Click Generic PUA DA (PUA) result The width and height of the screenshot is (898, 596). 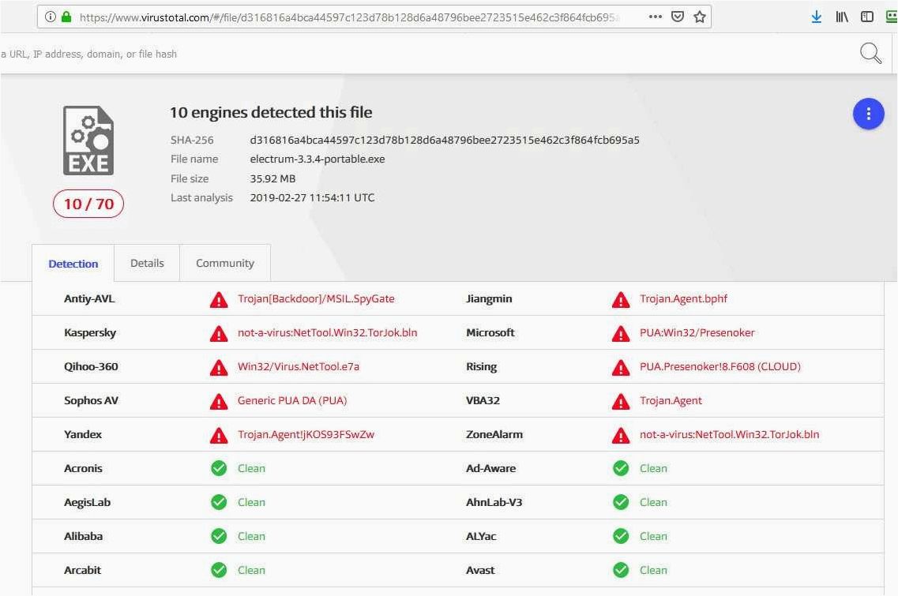click(292, 400)
